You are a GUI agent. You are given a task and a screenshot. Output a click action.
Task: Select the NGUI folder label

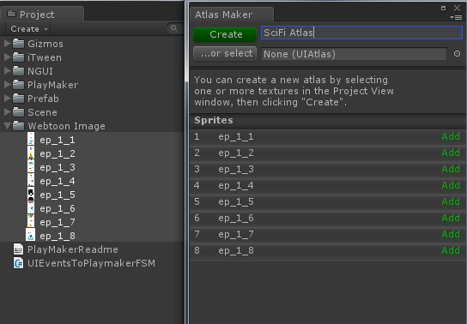pyautogui.click(x=40, y=71)
